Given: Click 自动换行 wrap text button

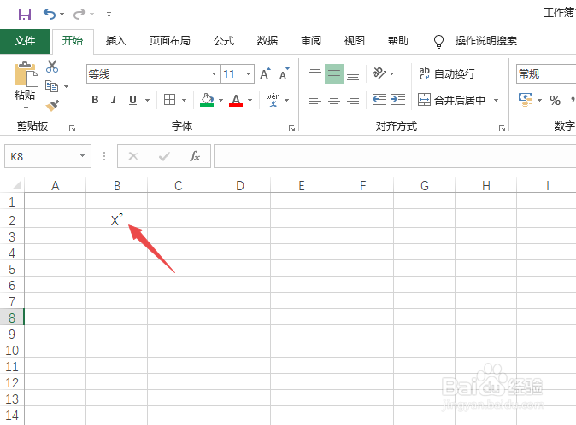Looking at the screenshot, I should pyautogui.click(x=447, y=73).
